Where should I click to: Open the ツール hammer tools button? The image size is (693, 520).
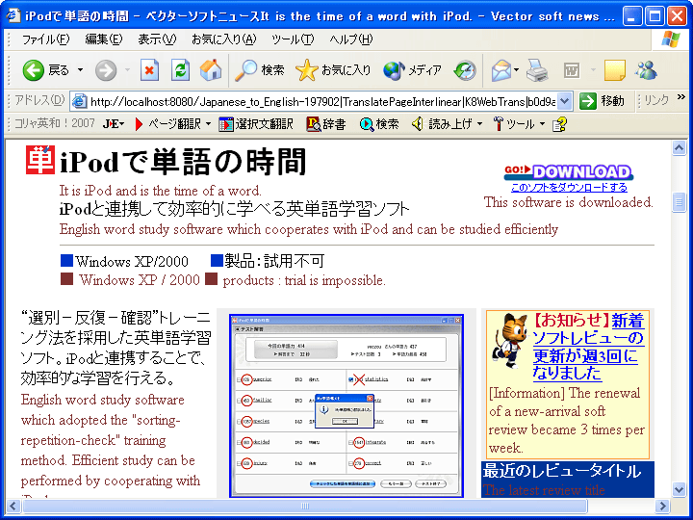pyautogui.click(x=513, y=124)
